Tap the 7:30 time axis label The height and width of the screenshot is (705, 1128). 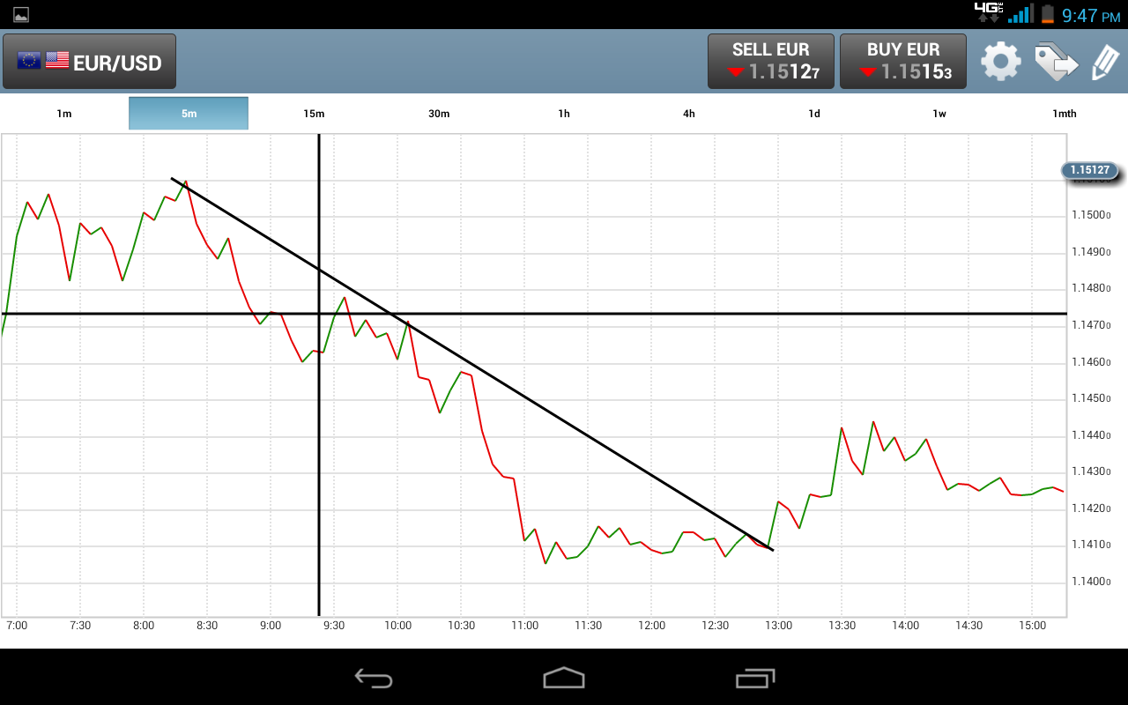click(80, 626)
